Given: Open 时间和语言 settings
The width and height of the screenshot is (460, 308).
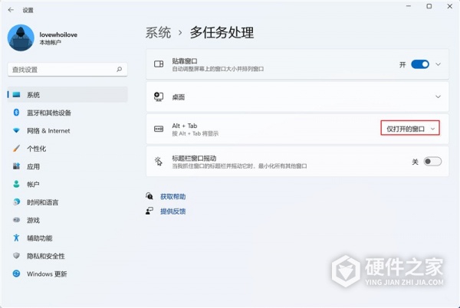Looking at the screenshot, I should (x=67, y=202).
